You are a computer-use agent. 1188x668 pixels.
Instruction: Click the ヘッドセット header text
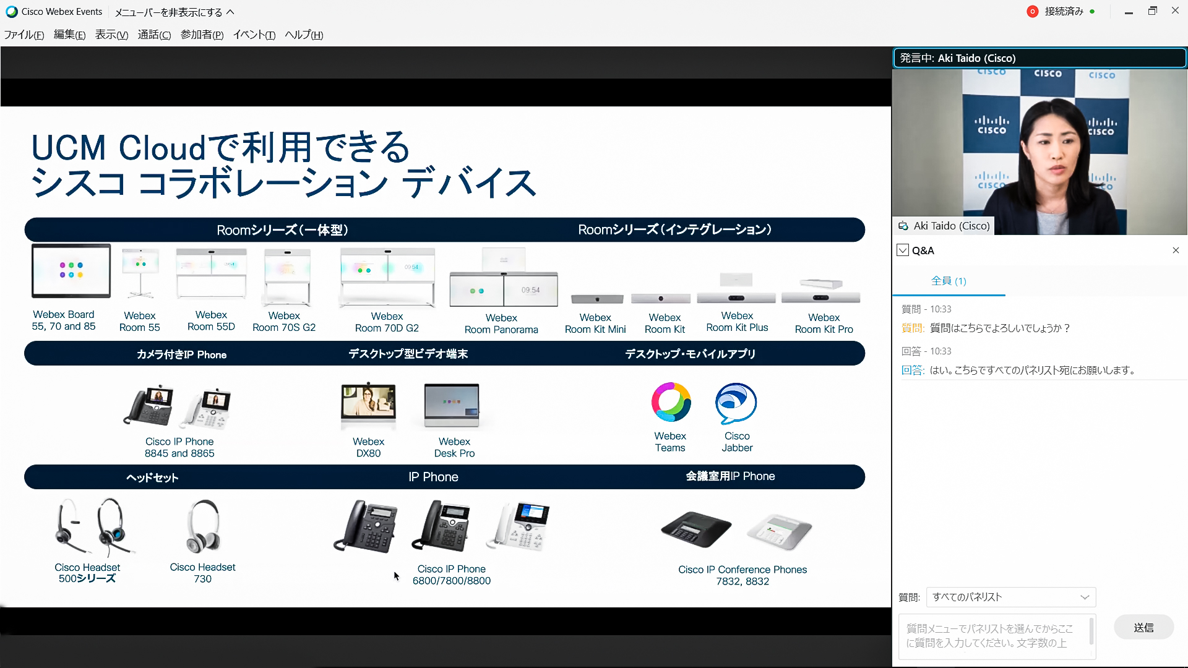click(x=152, y=477)
